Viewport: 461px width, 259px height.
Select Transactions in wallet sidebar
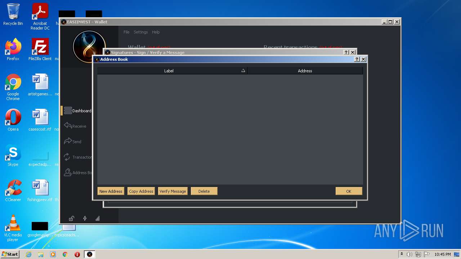pyautogui.click(x=78, y=157)
